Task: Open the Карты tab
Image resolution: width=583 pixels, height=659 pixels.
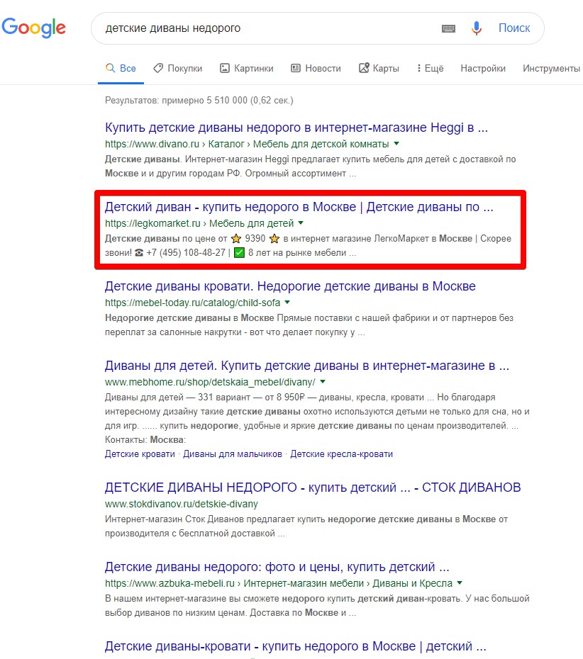Action: [x=379, y=68]
